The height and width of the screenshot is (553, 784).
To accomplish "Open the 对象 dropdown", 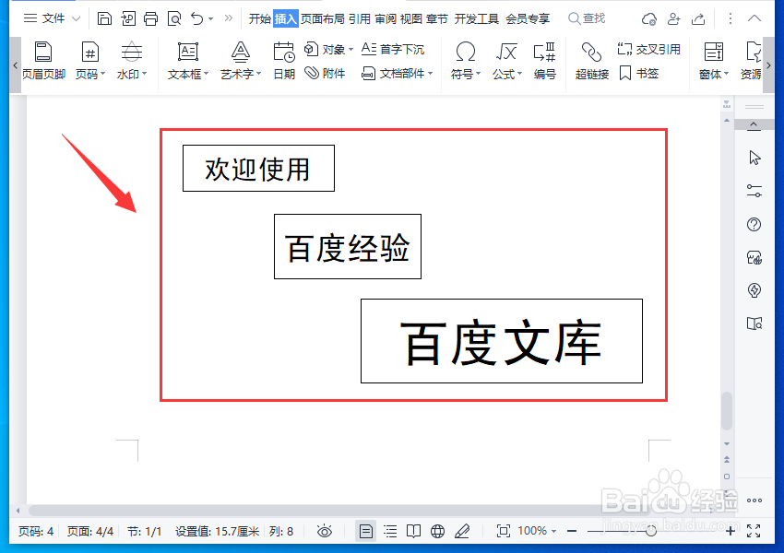I will tap(328, 49).
